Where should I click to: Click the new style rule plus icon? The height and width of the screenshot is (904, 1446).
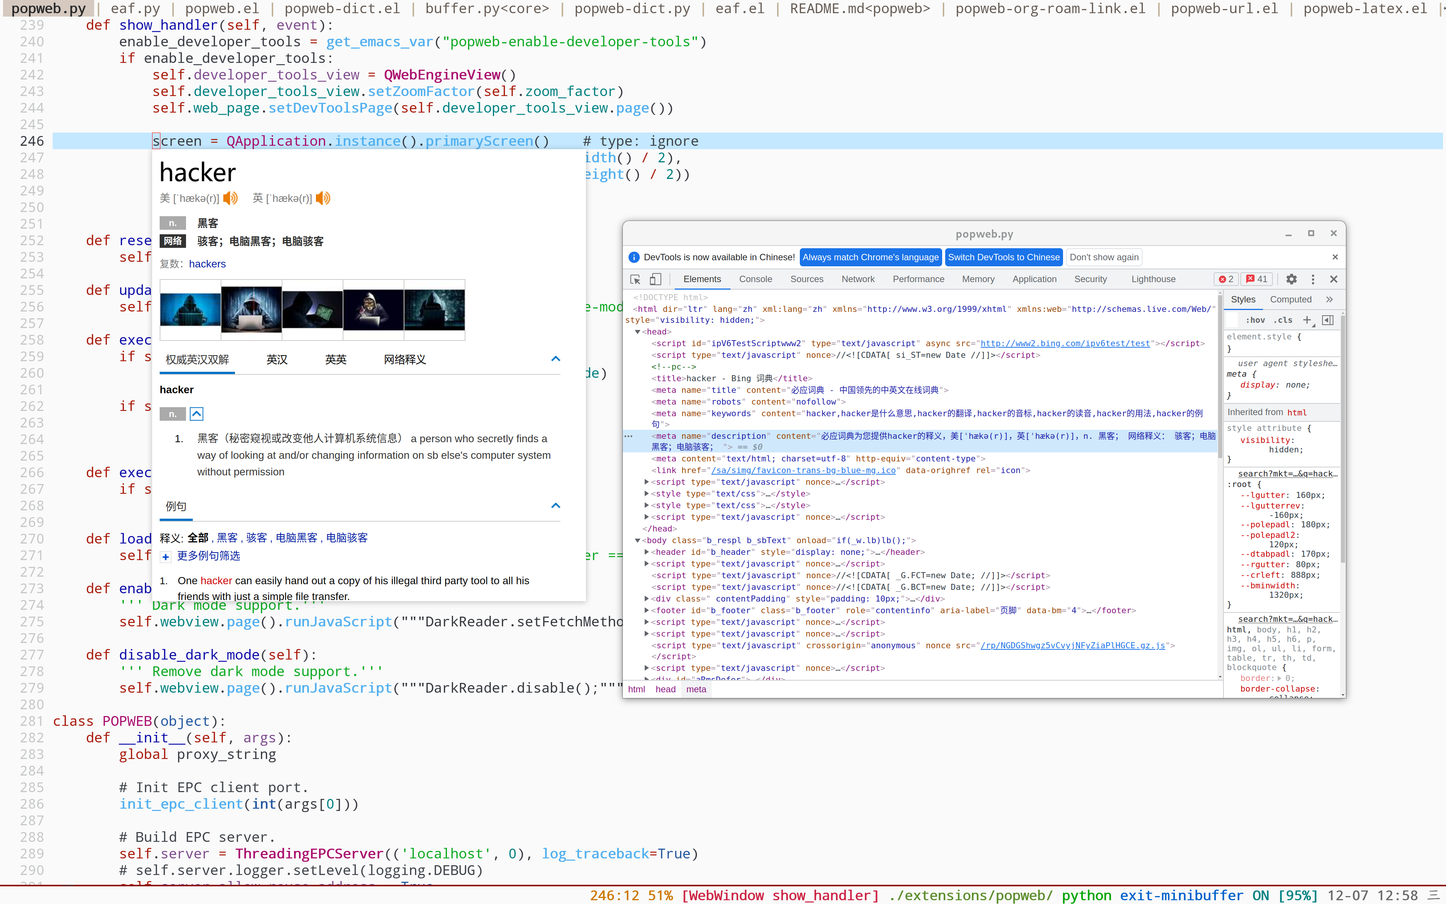click(x=1307, y=320)
